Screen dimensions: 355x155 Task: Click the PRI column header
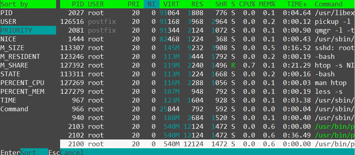(134, 4)
